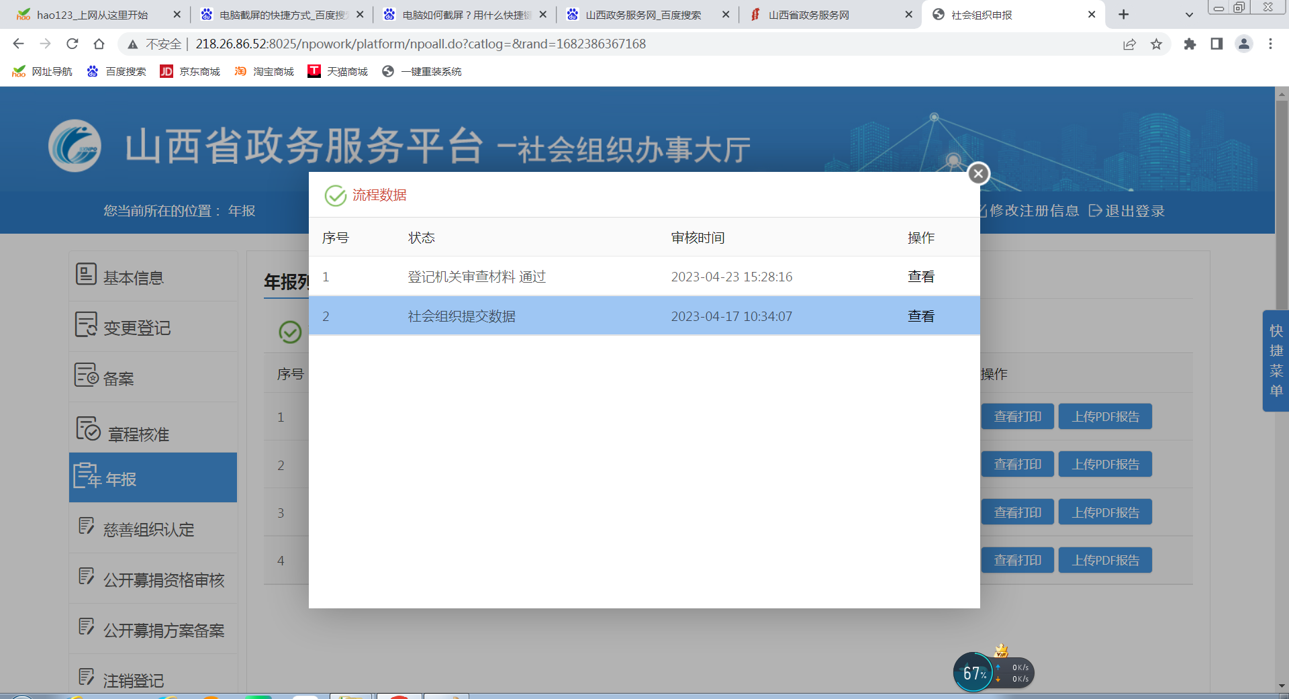
Task: Open Chrome extensions puzzle icon
Action: click(1190, 44)
